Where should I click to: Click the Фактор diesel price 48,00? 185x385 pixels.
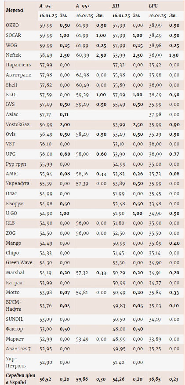119,329
